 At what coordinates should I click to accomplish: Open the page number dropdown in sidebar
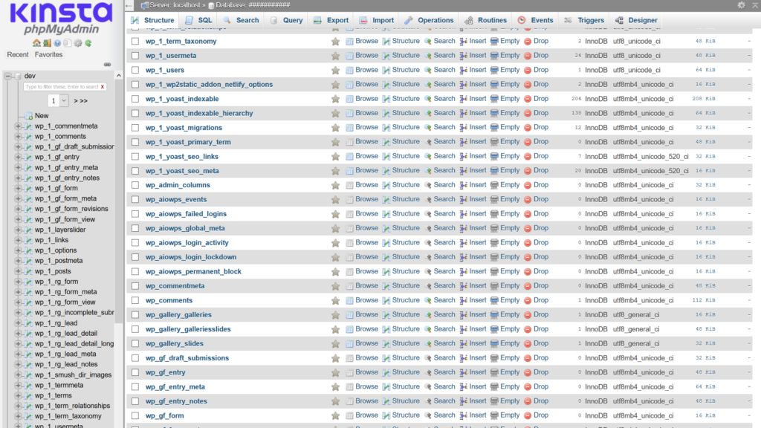(59, 100)
